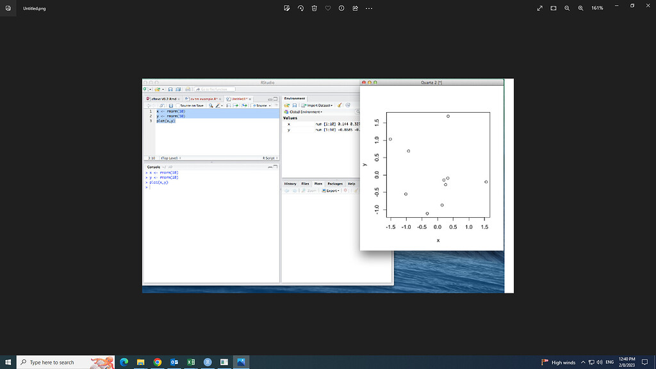Save the script using the save icon
The height and width of the screenshot is (369, 656).
click(x=170, y=105)
